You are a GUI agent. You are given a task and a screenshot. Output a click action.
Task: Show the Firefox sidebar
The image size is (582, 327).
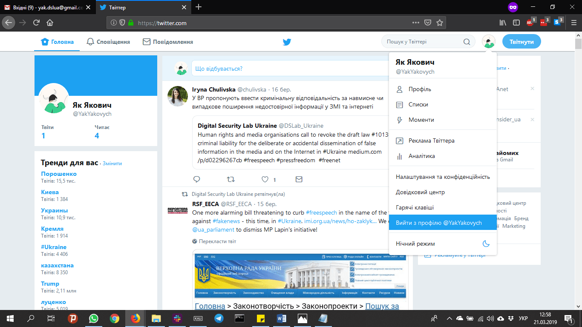point(516,23)
